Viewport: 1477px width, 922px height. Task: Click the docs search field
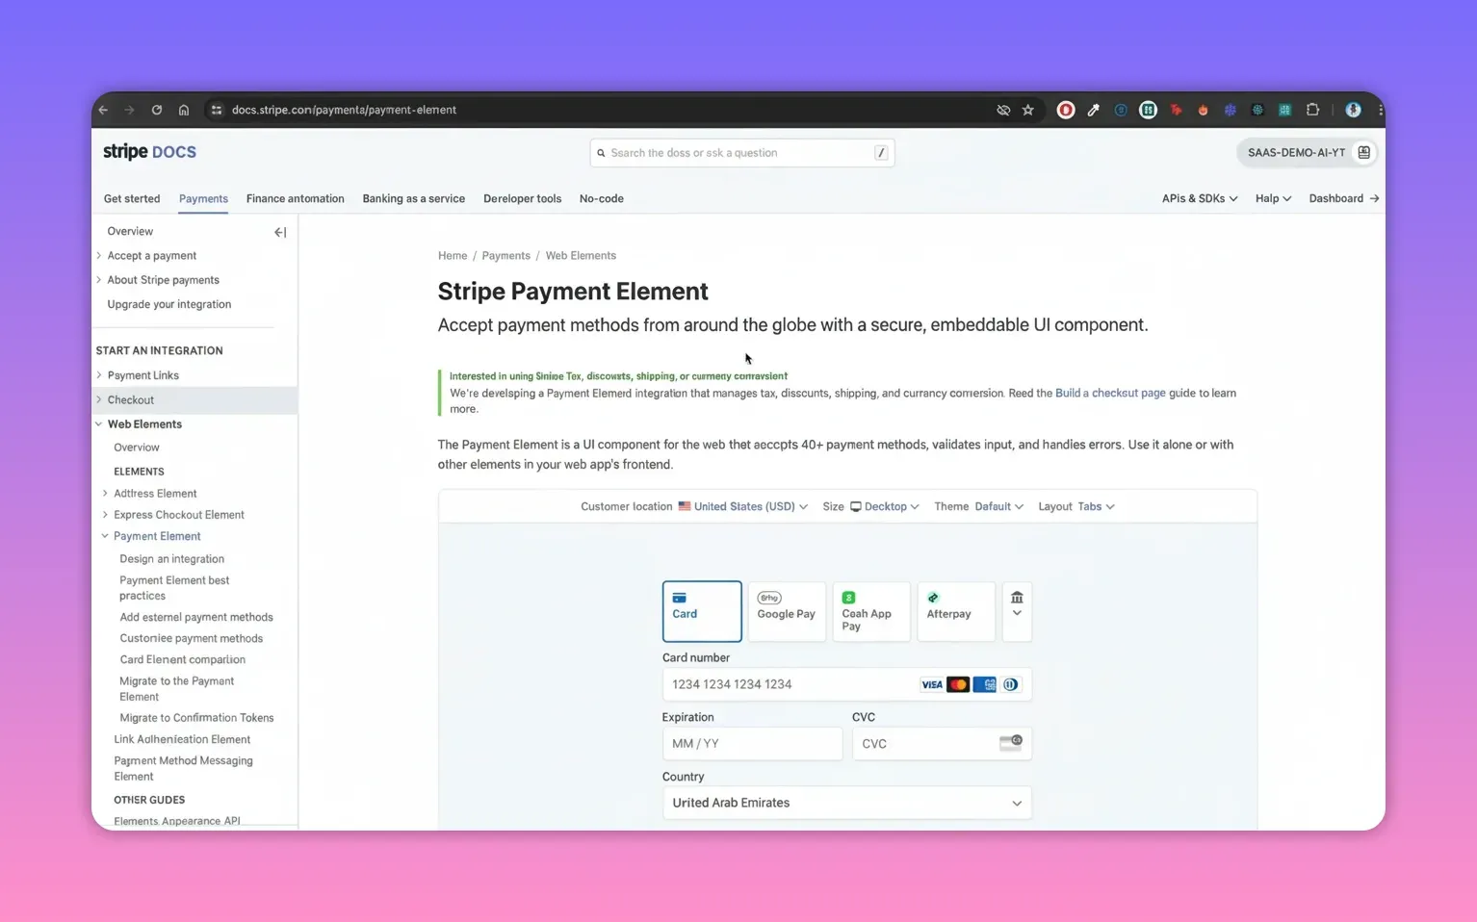click(x=741, y=152)
